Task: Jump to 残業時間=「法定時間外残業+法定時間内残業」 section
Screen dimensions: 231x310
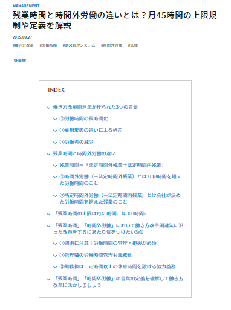Action: (x=112, y=165)
